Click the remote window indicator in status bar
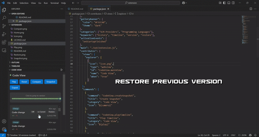Screen dimensions: 259x137 3,135
